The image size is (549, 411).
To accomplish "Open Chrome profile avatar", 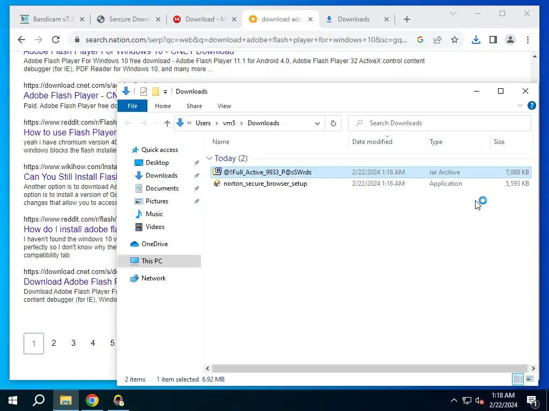I will (x=510, y=40).
